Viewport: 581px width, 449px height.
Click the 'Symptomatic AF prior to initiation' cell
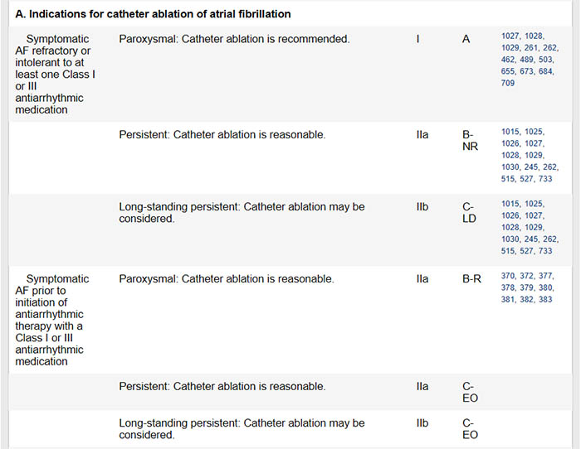[x=52, y=320]
